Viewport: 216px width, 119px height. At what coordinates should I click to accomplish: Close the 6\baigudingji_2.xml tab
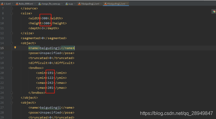point(127,4)
